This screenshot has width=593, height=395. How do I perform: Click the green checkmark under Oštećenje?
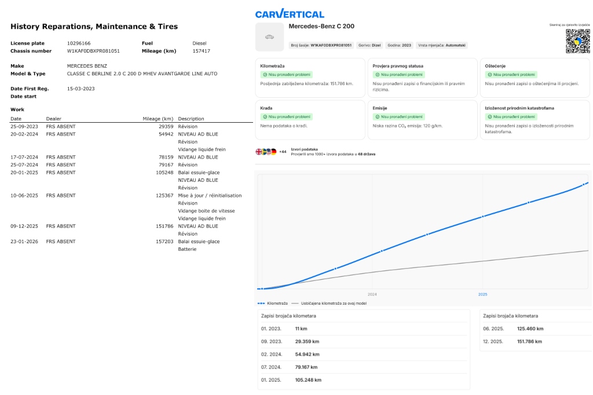[x=489, y=75]
